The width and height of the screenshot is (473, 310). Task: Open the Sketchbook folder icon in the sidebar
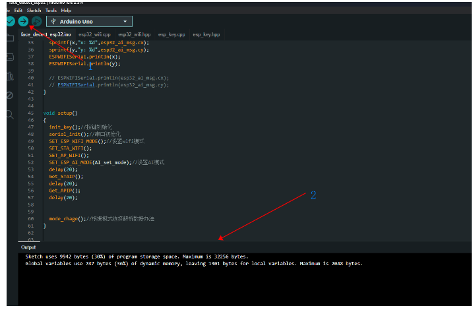coord(10,38)
